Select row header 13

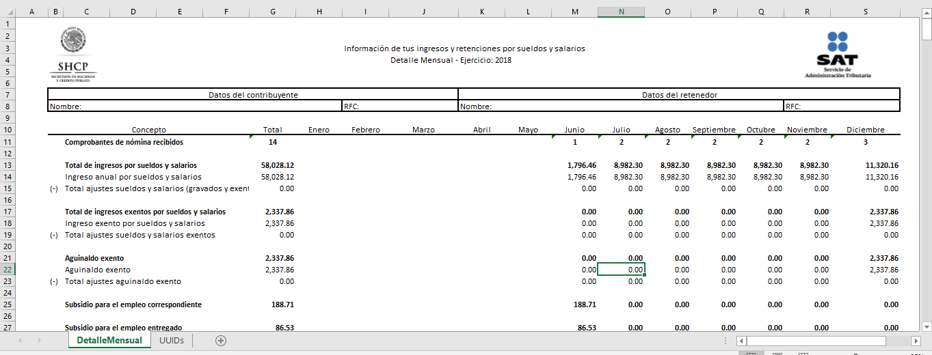7,165
